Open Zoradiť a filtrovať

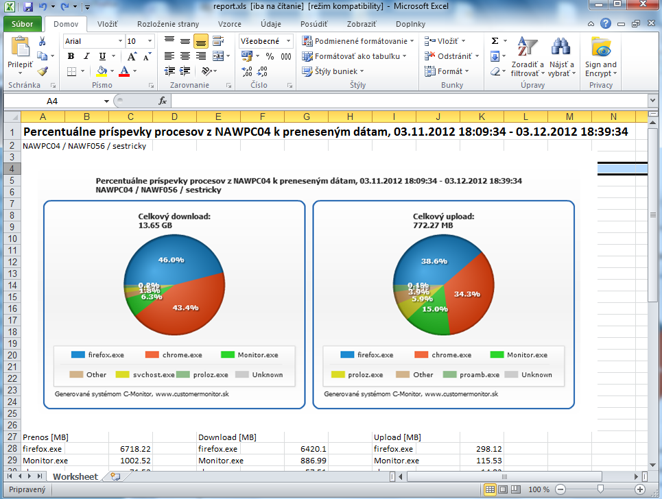(528, 57)
